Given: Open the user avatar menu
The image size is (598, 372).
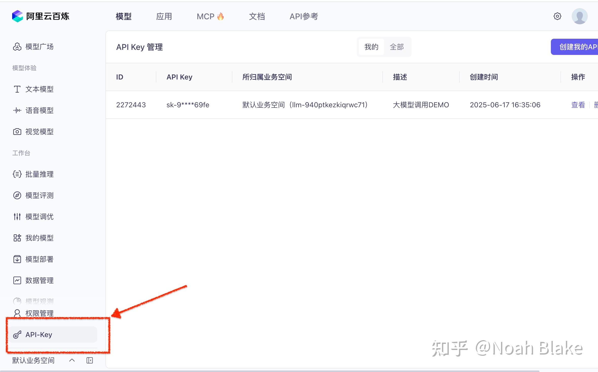Looking at the screenshot, I should coord(580,16).
